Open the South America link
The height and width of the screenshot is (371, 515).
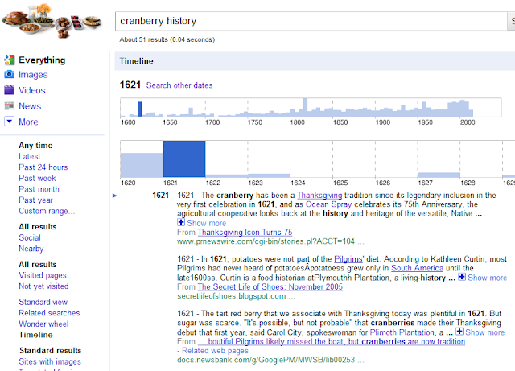pyautogui.click(x=417, y=268)
